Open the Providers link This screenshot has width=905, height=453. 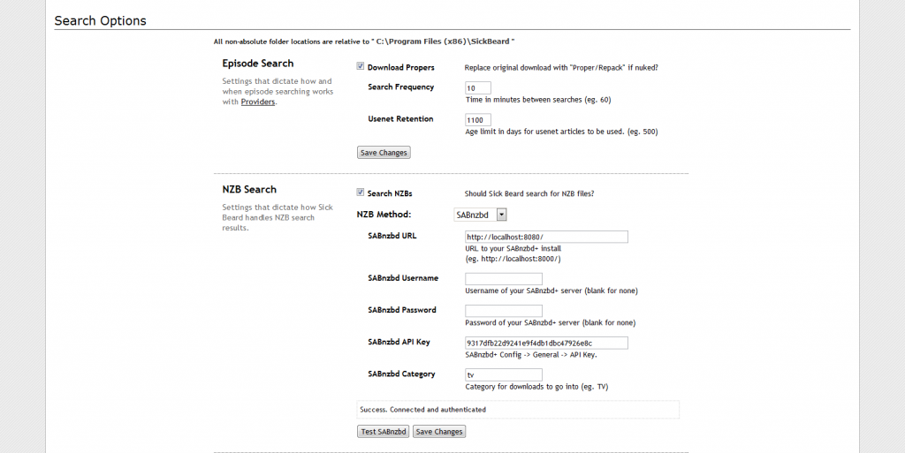coord(258,102)
